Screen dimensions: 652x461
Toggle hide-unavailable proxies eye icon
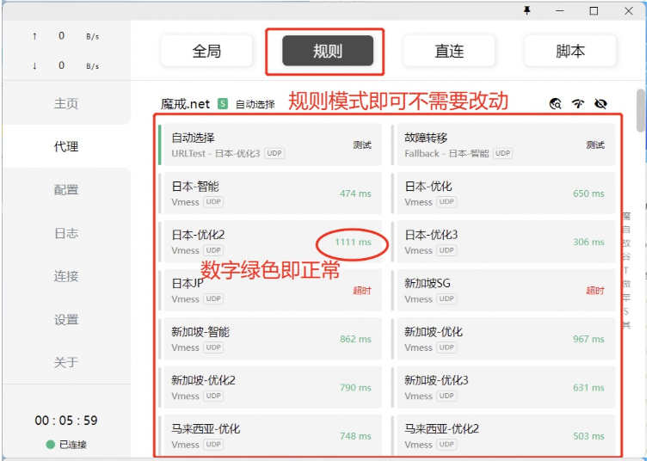600,104
